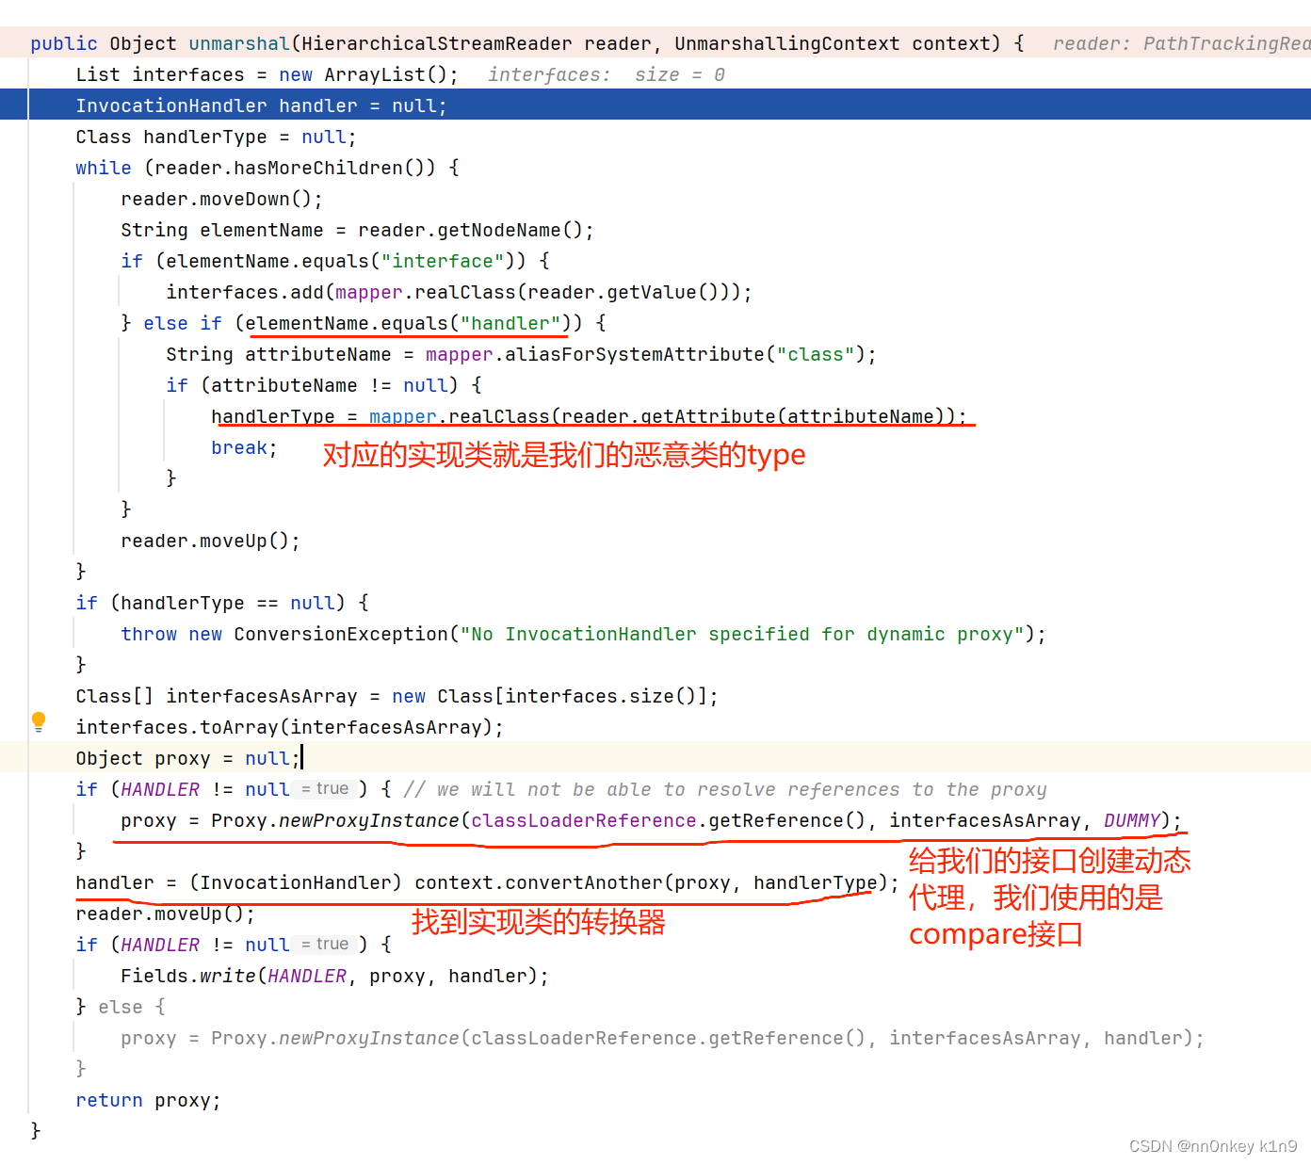
Task: Click 'String elementName = reader.getNodeName();'
Action: tap(357, 230)
